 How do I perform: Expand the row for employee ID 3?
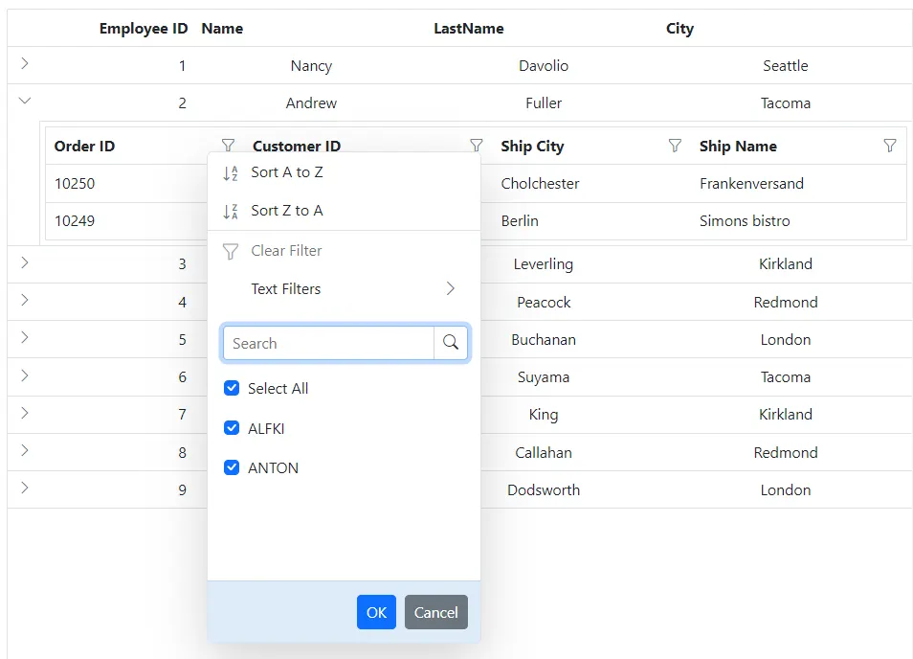tap(25, 263)
